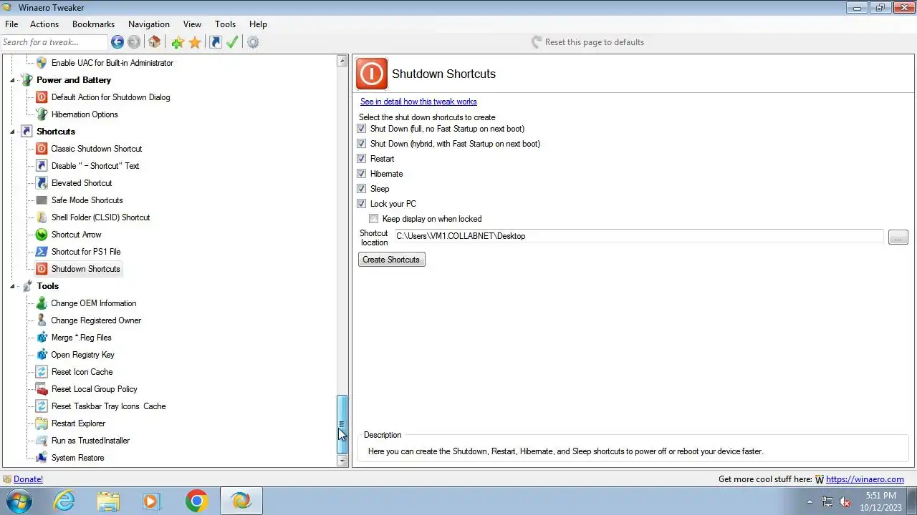Open the View menu

(x=192, y=24)
